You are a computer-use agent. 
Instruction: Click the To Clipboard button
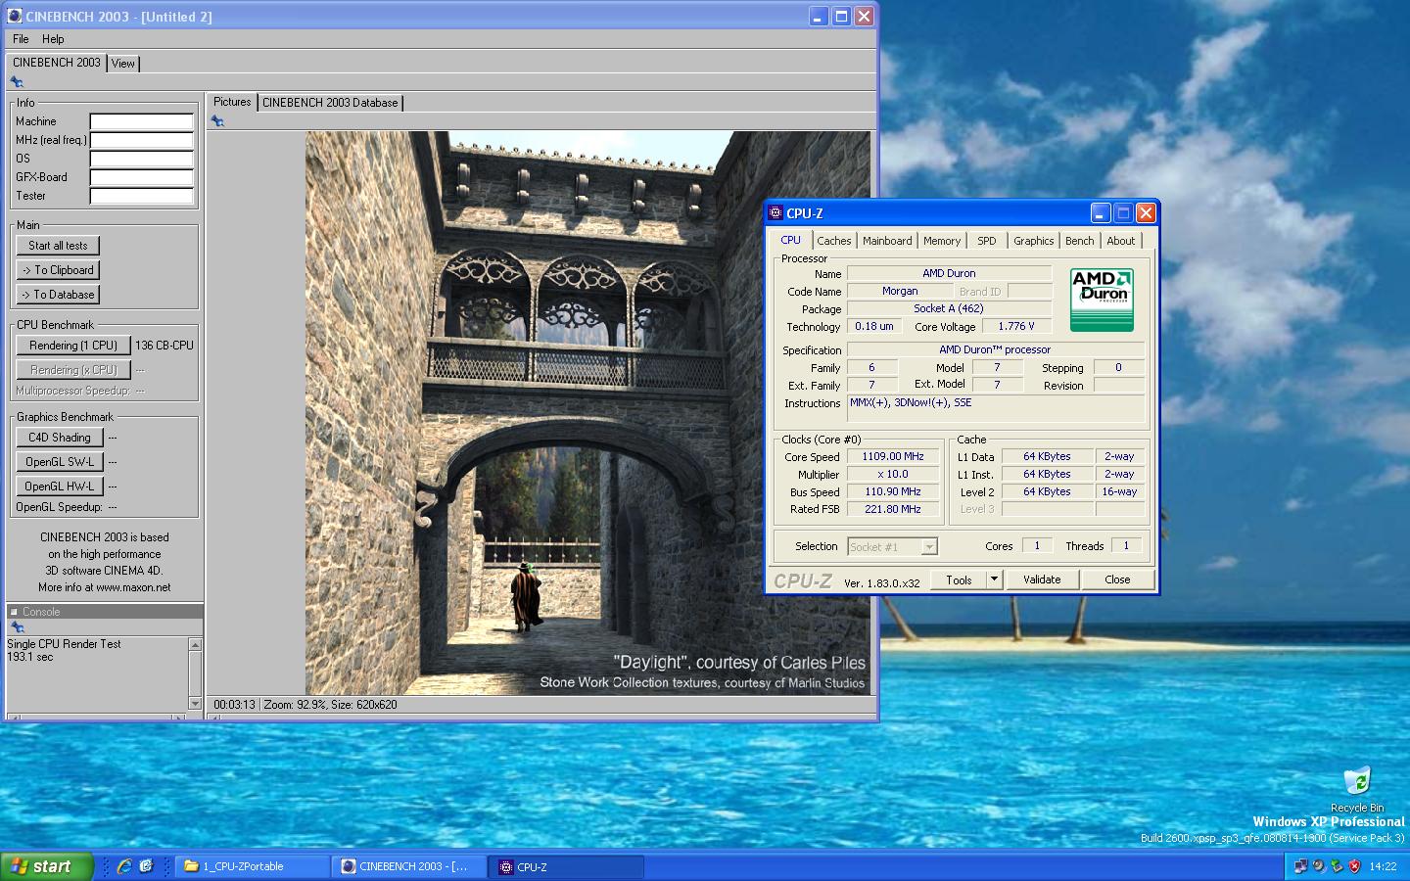58,270
